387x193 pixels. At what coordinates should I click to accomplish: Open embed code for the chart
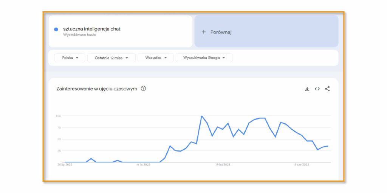pyautogui.click(x=317, y=89)
